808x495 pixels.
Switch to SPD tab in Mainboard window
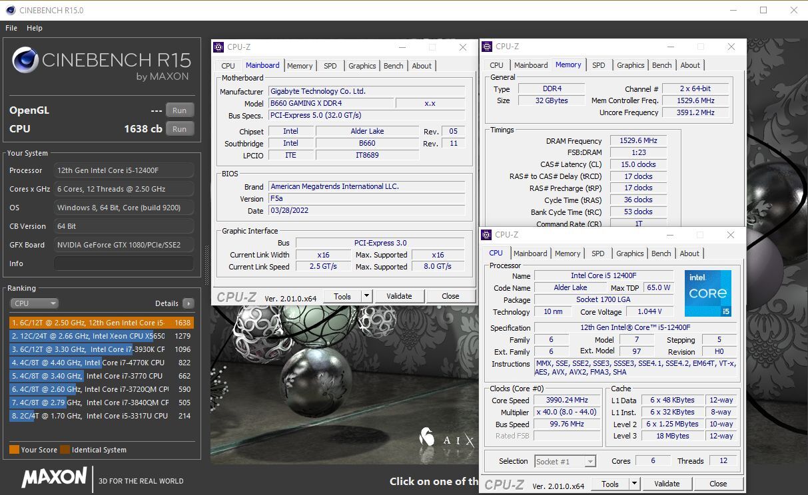coord(330,66)
